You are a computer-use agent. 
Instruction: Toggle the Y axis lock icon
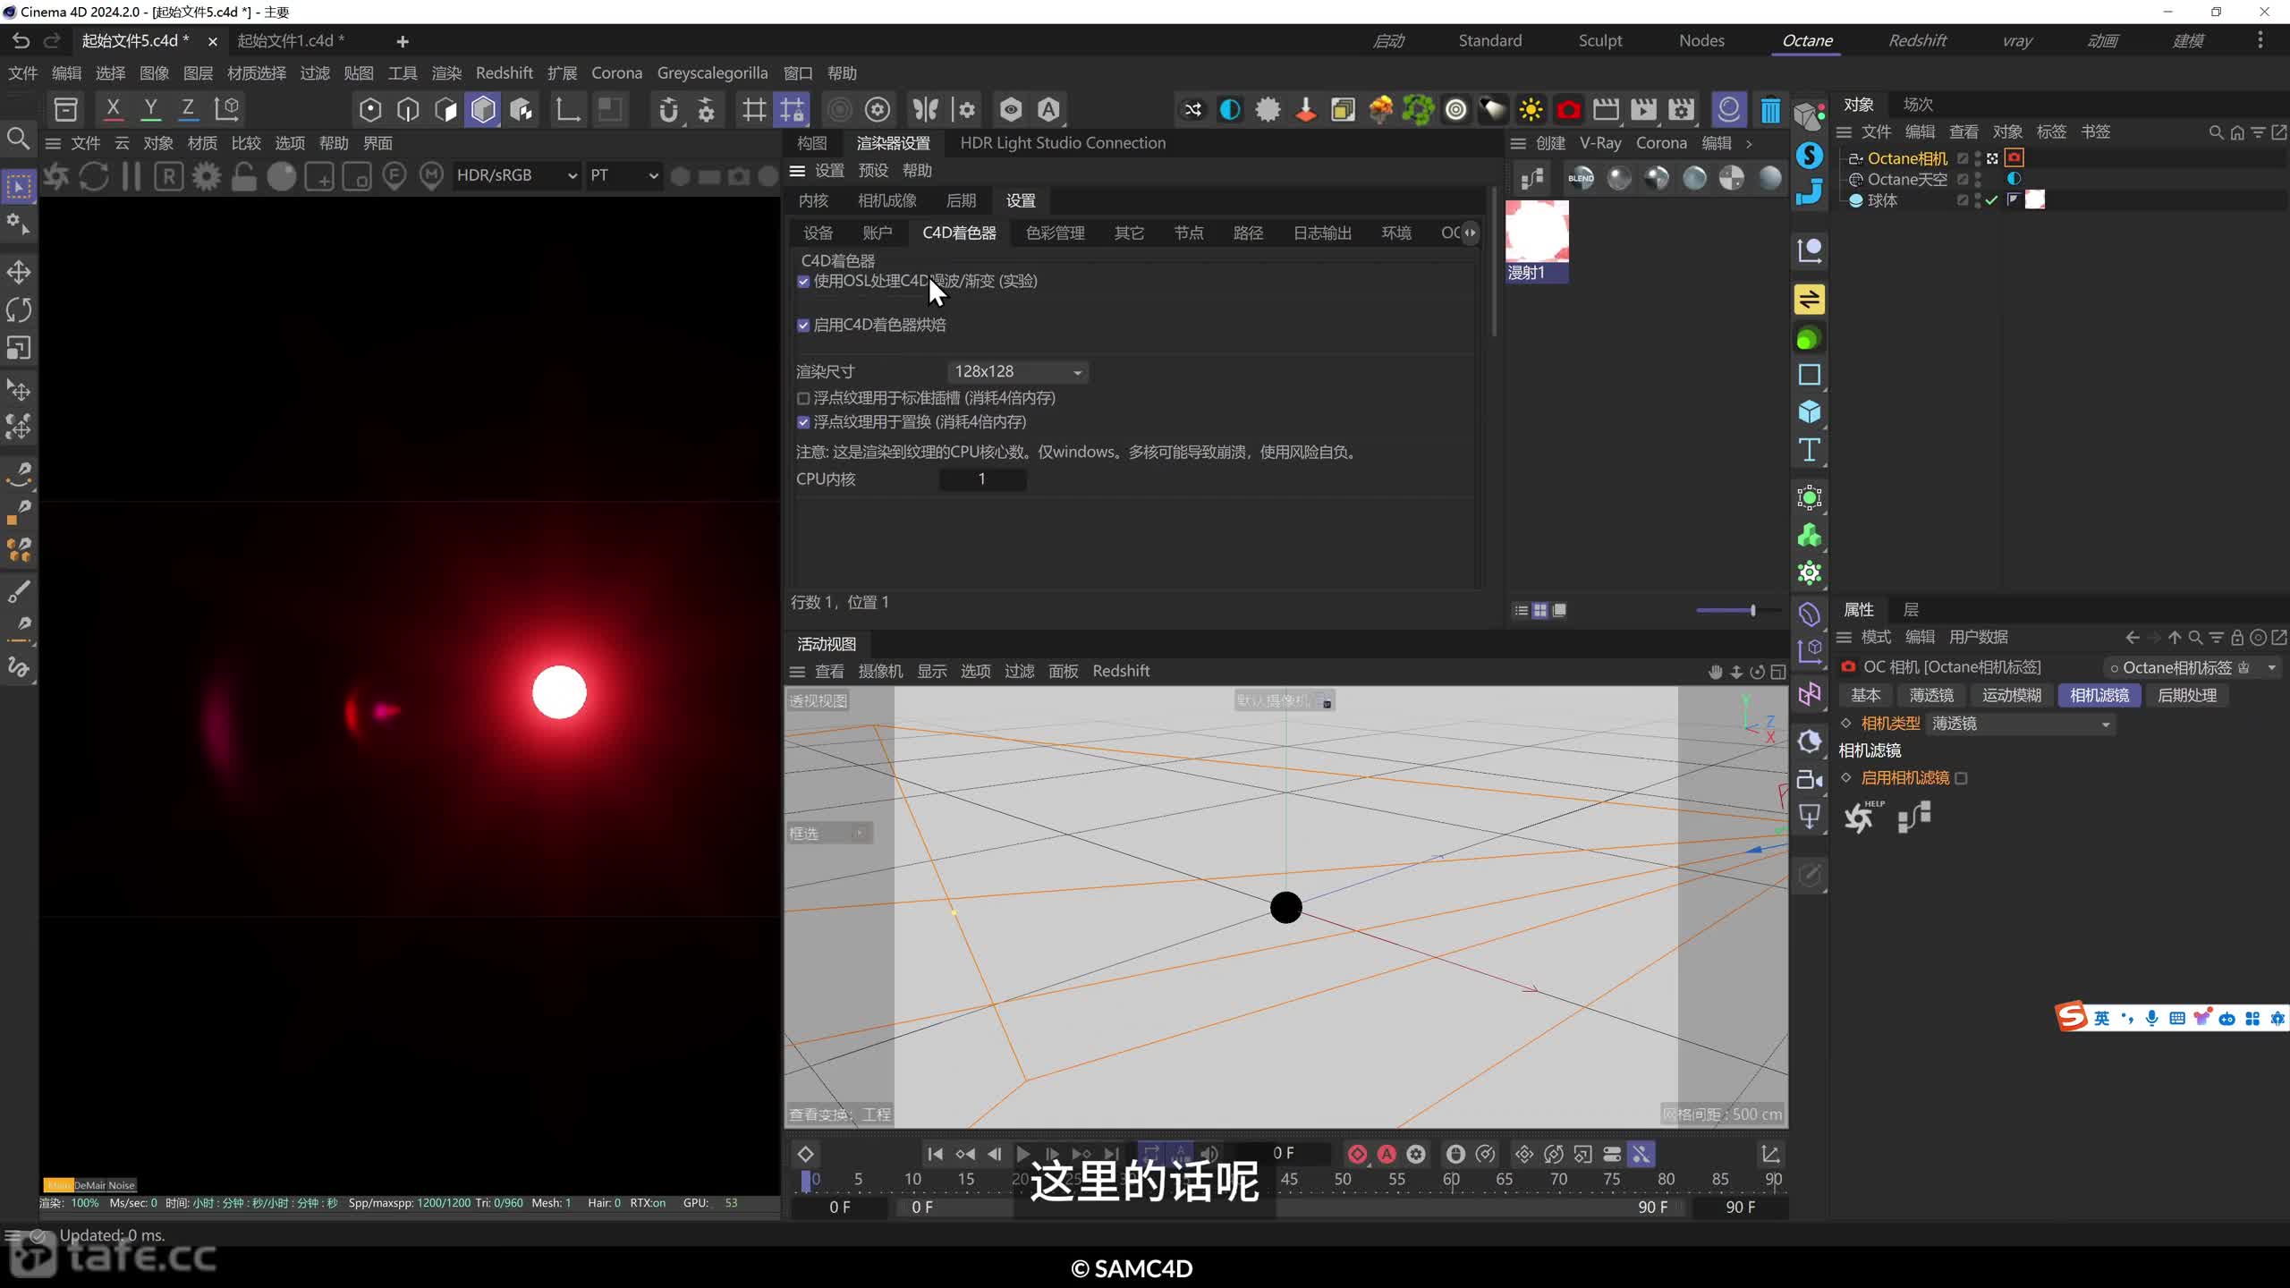pos(150,109)
